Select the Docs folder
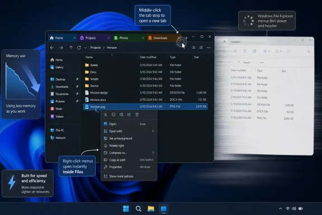The width and height of the screenshot is (322, 215). pos(145,72)
